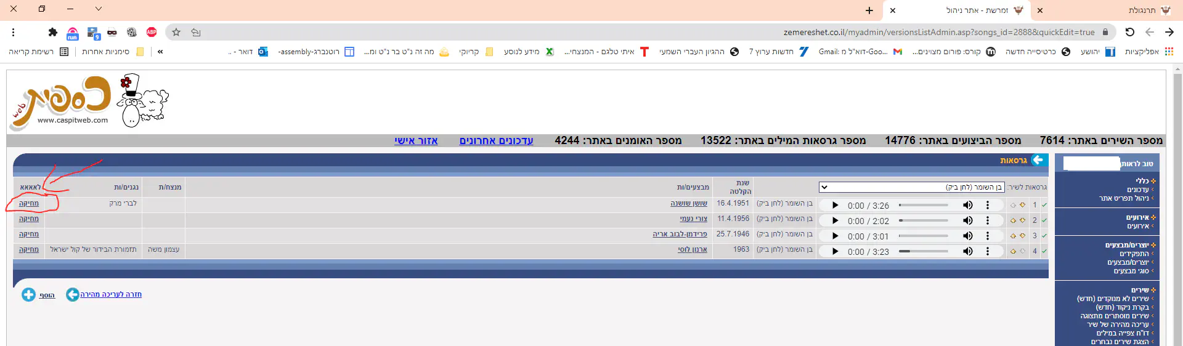This screenshot has width=1183, height=346.
Task: Open the AdBlock Plus extension
Action: 152,32
